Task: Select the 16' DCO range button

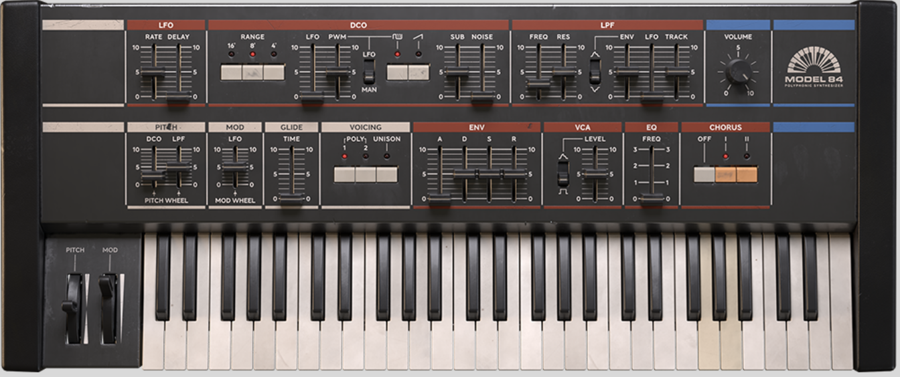Action: (231, 72)
